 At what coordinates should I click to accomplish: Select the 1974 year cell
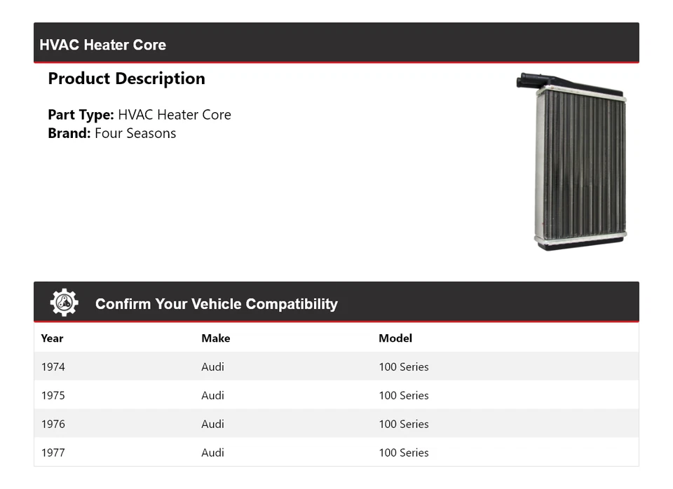[53, 367]
